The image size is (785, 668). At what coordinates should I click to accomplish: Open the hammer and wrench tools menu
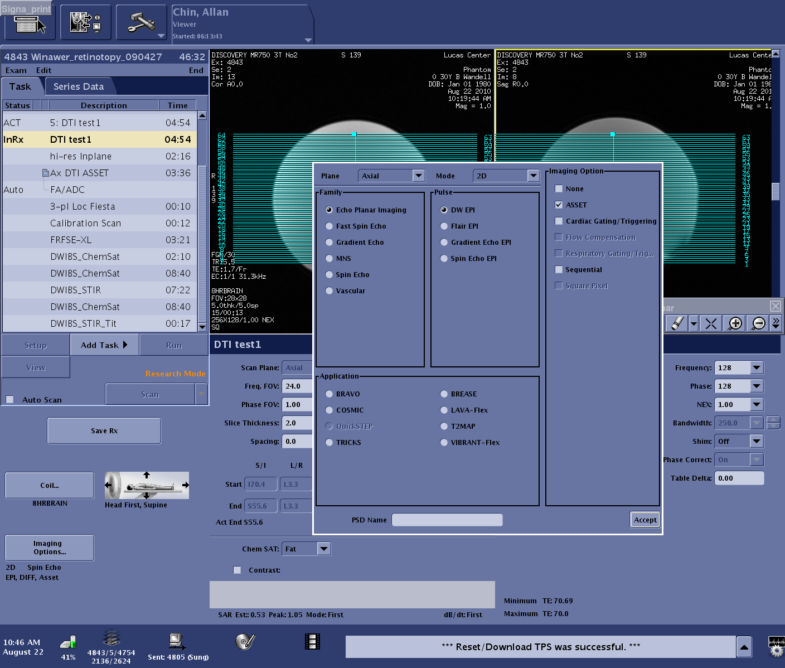142,22
